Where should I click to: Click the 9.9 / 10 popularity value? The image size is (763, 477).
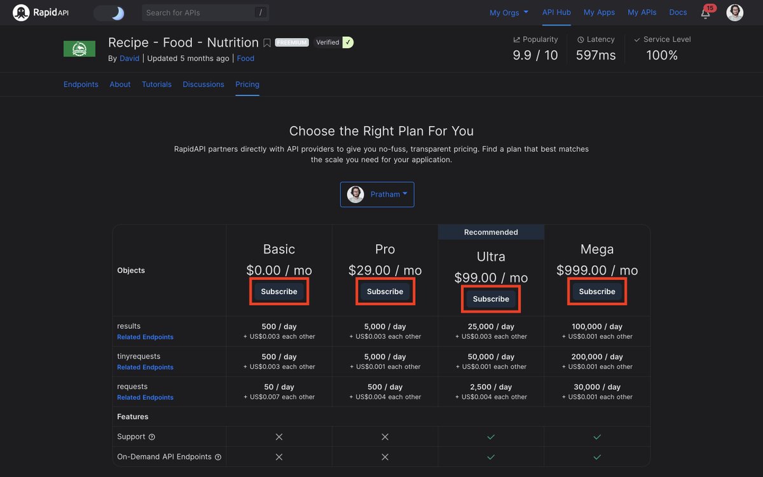tap(535, 55)
